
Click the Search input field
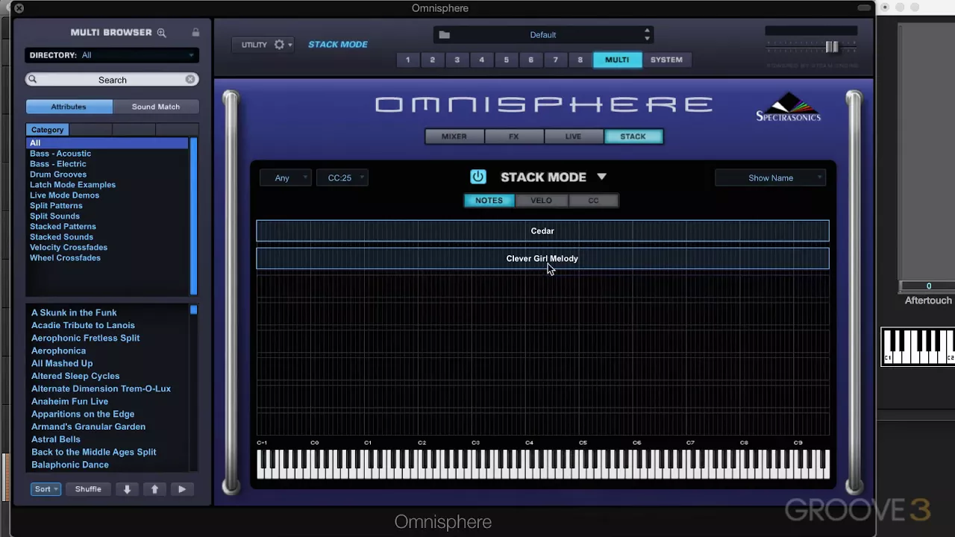pyautogui.click(x=112, y=79)
